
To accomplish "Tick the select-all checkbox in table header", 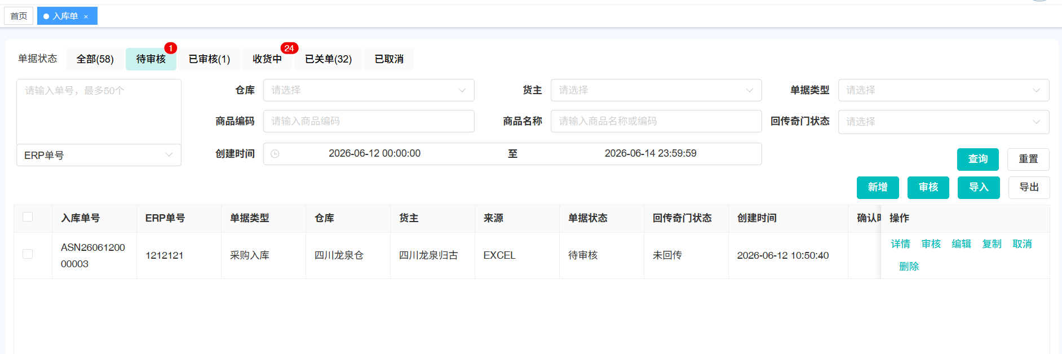I will pyautogui.click(x=28, y=217).
